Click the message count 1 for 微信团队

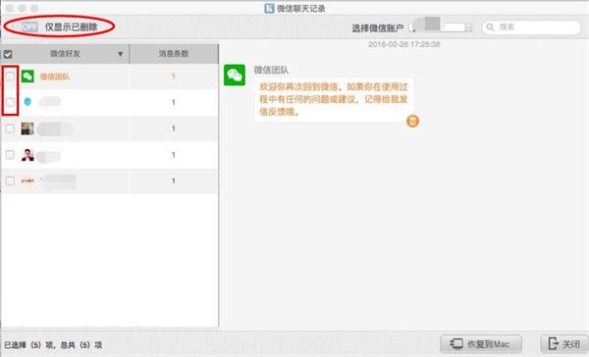[x=173, y=76]
